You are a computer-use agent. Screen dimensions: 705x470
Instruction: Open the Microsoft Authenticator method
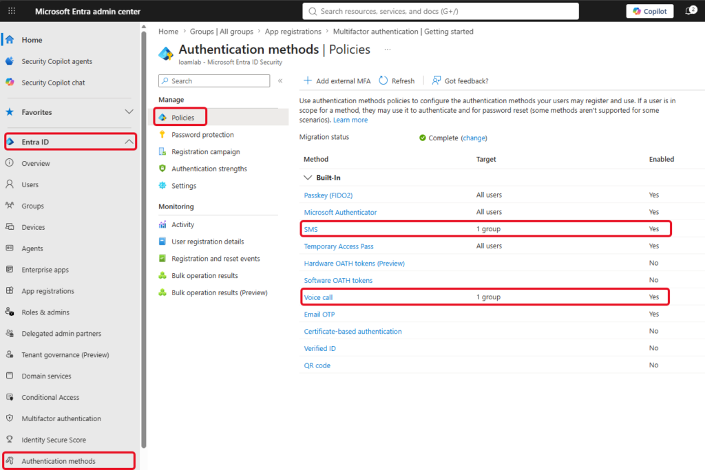tap(340, 212)
